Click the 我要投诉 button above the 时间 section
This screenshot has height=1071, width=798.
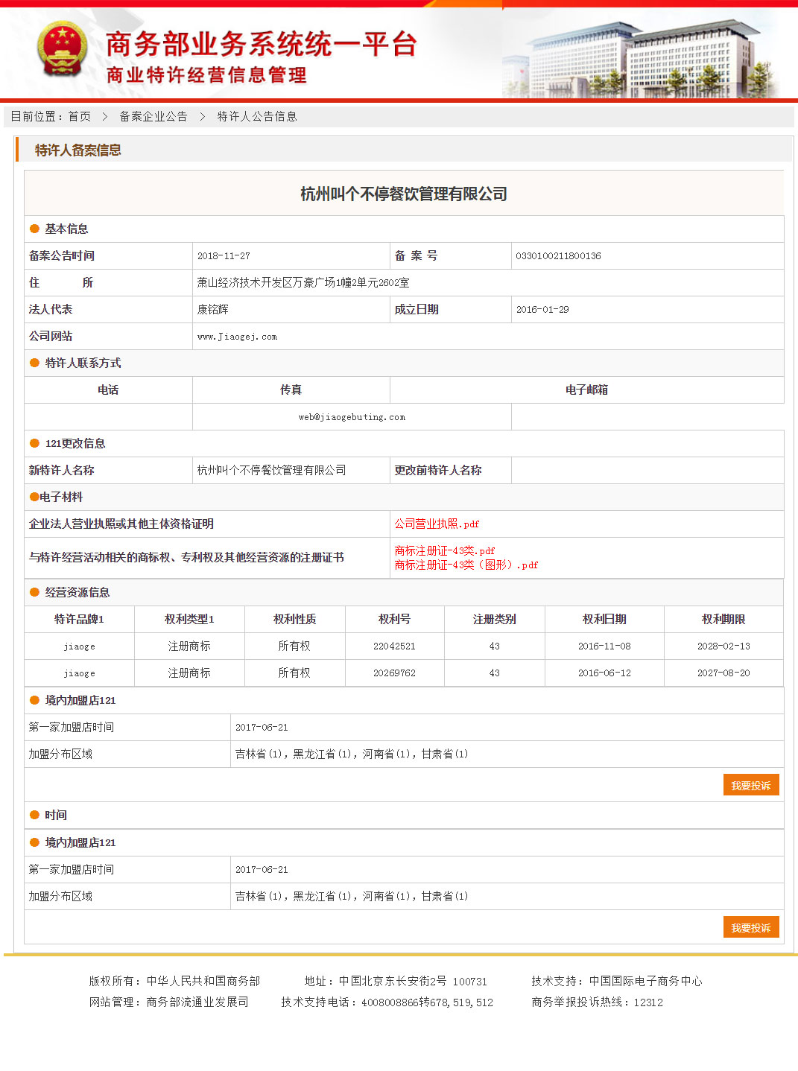click(751, 785)
